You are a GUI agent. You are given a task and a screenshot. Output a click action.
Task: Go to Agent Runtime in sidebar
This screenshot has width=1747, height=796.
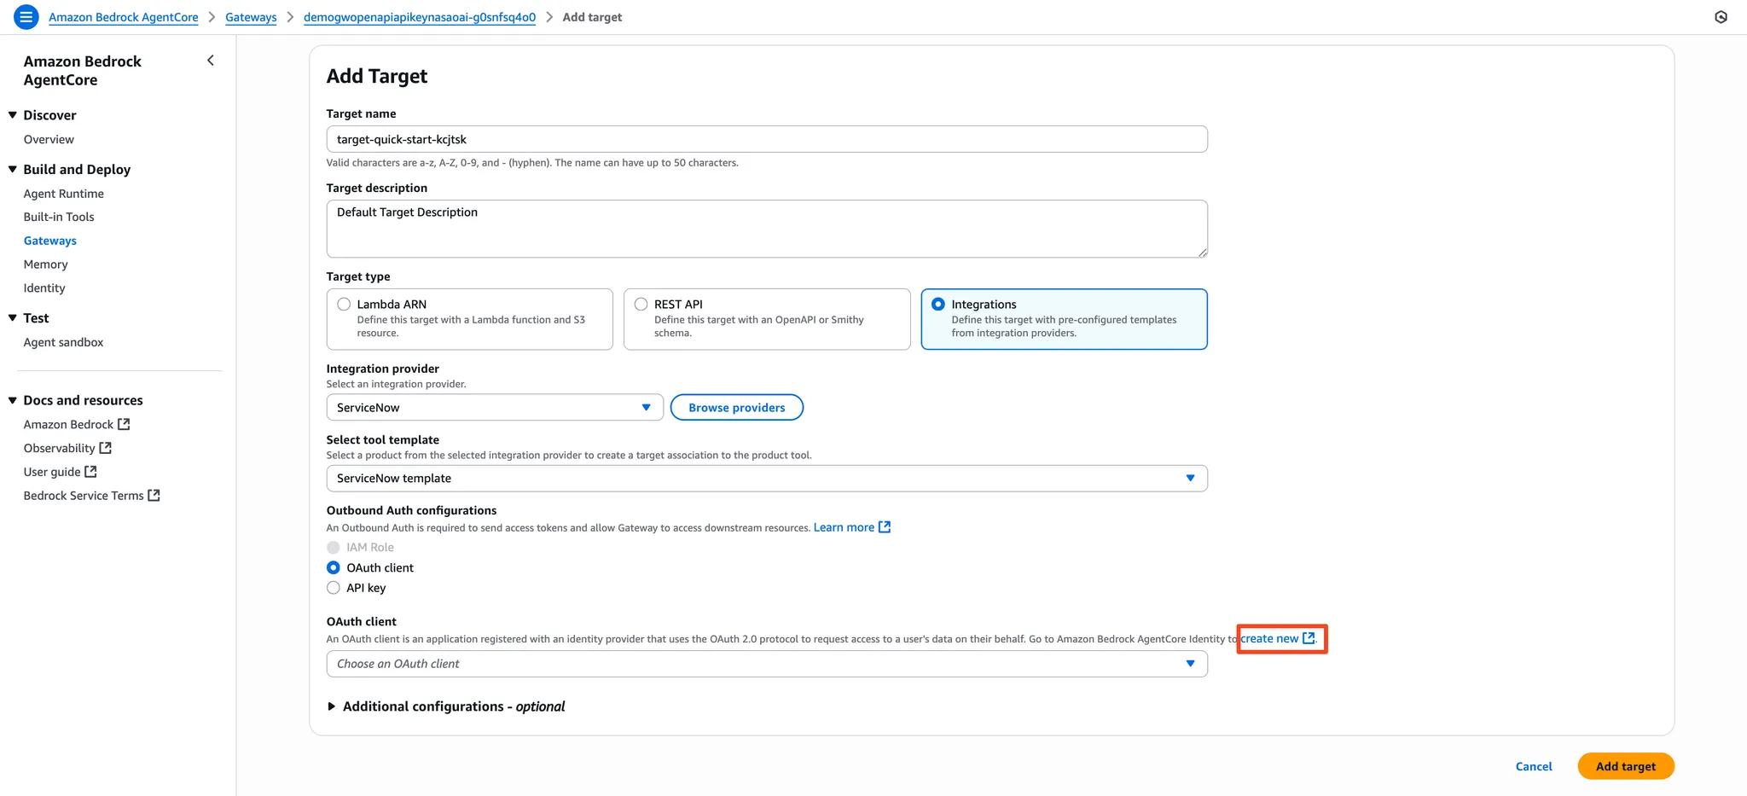click(x=64, y=194)
